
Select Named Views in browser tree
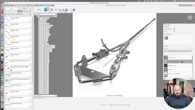44,20
